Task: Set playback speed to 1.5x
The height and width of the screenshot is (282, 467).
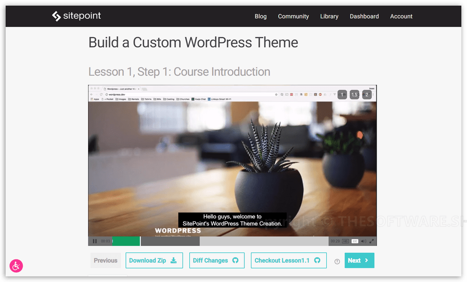Action: coord(354,94)
